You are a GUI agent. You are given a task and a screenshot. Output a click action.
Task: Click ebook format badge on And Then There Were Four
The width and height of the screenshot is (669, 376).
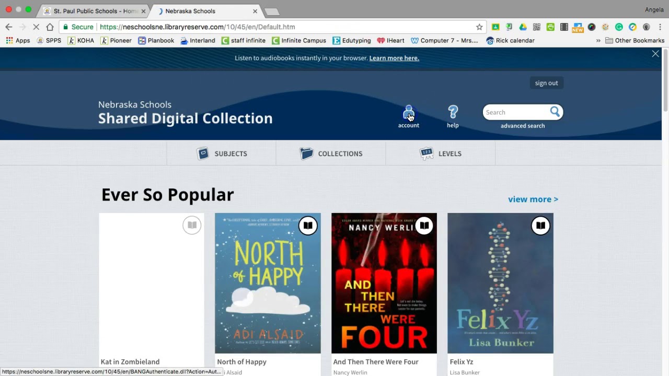click(x=424, y=226)
